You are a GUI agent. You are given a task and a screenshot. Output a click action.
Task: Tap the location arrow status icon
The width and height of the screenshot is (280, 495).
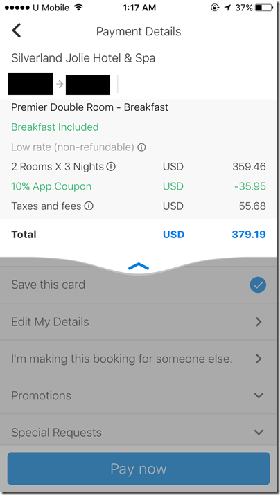pos(227,8)
